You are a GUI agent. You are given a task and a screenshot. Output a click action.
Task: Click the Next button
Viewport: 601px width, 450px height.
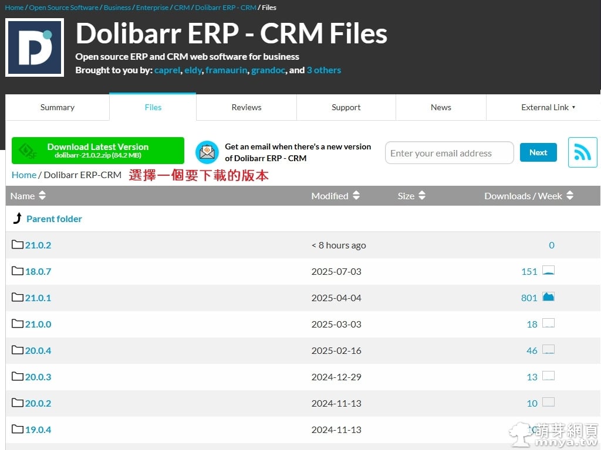click(x=538, y=152)
